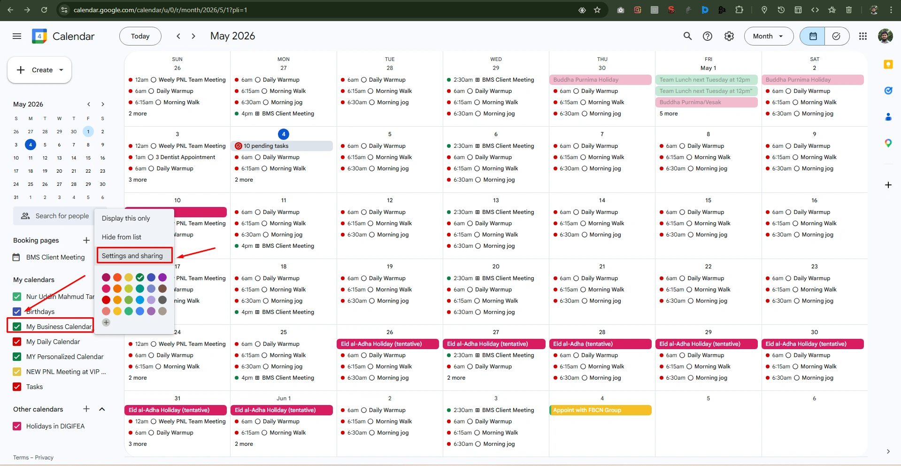Add custom color plus in palette
The width and height of the screenshot is (901, 466).
click(106, 322)
